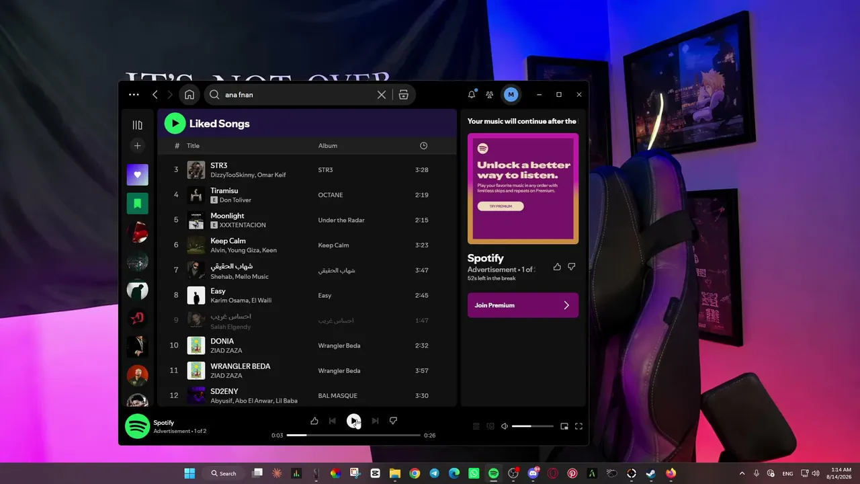Image resolution: width=860 pixels, height=484 pixels.
Task: Select the song Moonlight
Action: point(227,216)
